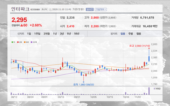Select the 10년 line chart tab
This screenshot has height=106, width=170.
point(77,34)
